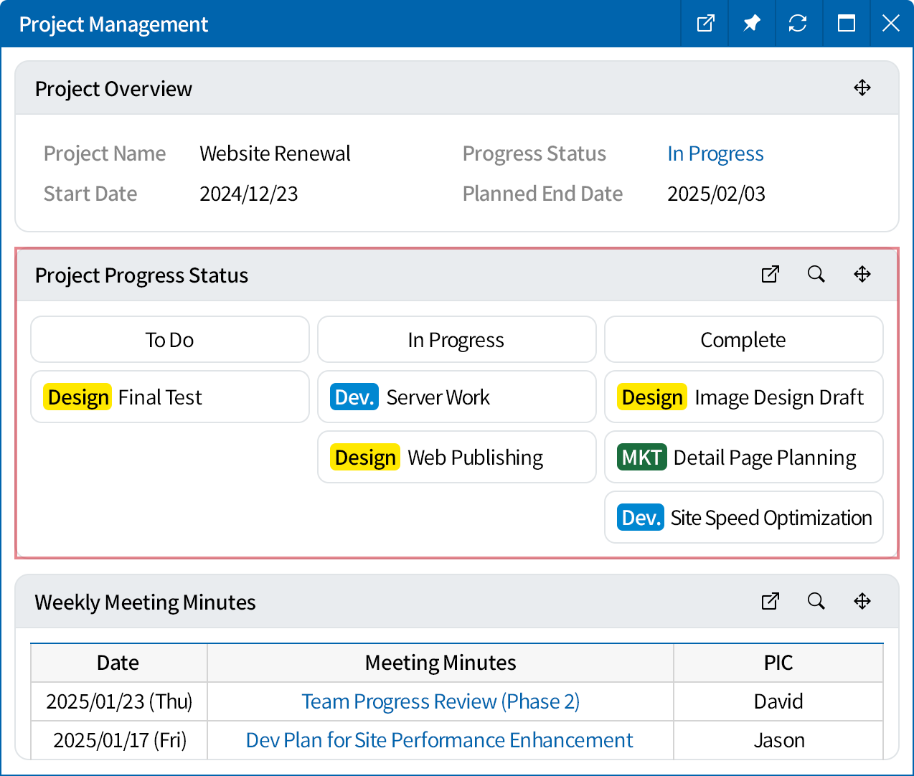Select the To Do column header
Viewport: 914px width, 776px height.
(169, 339)
